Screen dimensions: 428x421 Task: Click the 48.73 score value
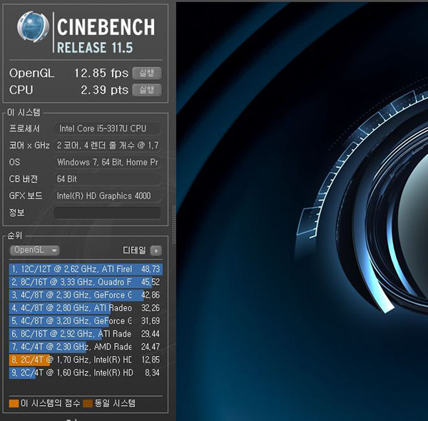pos(151,269)
